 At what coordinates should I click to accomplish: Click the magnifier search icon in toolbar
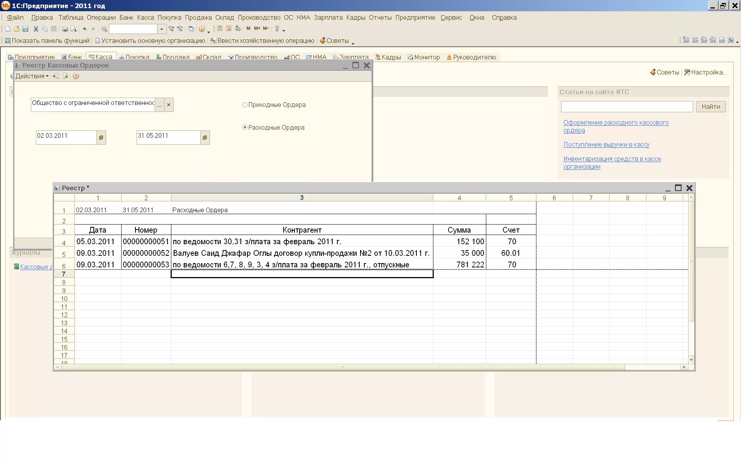click(104, 29)
